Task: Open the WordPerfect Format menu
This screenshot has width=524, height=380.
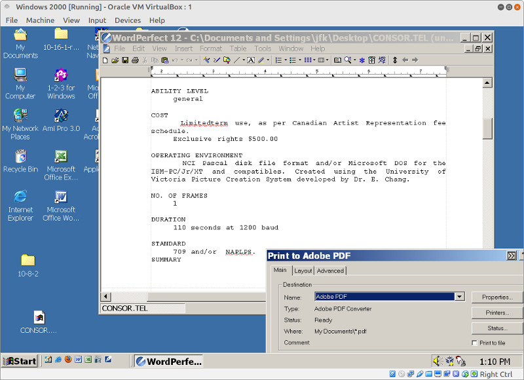Action: point(211,48)
